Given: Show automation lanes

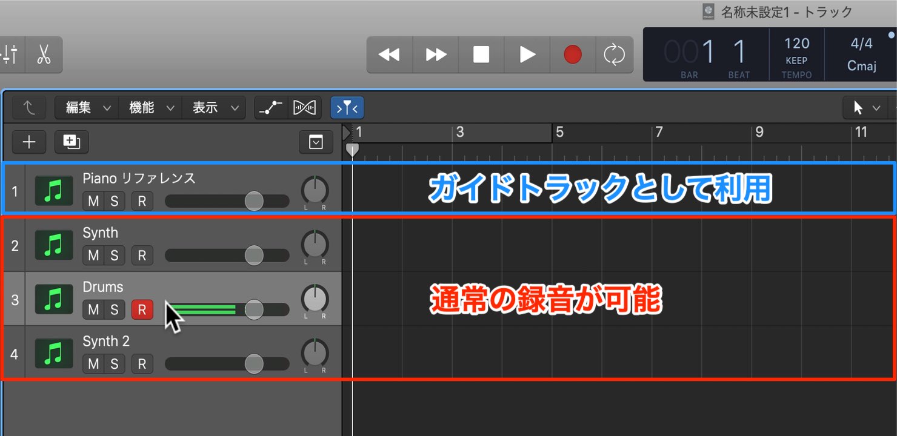Looking at the screenshot, I should pyautogui.click(x=271, y=108).
